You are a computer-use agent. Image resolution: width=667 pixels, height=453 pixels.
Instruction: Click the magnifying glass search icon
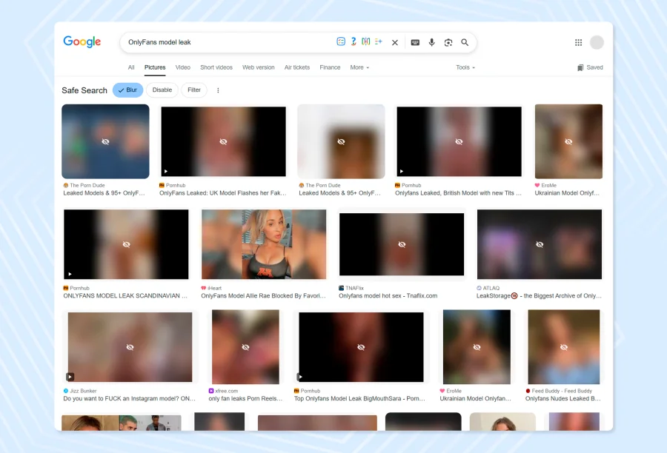(465, 43)
